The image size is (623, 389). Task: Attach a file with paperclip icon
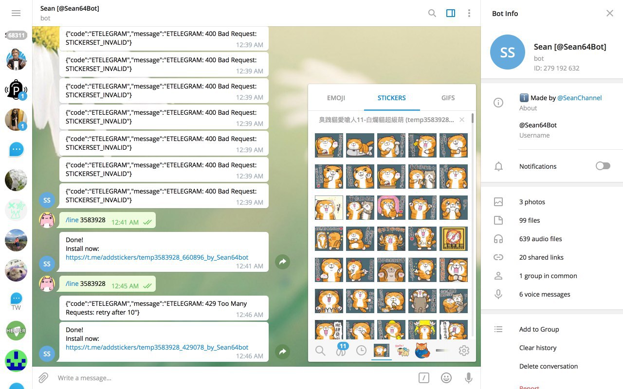coord(43,378)
